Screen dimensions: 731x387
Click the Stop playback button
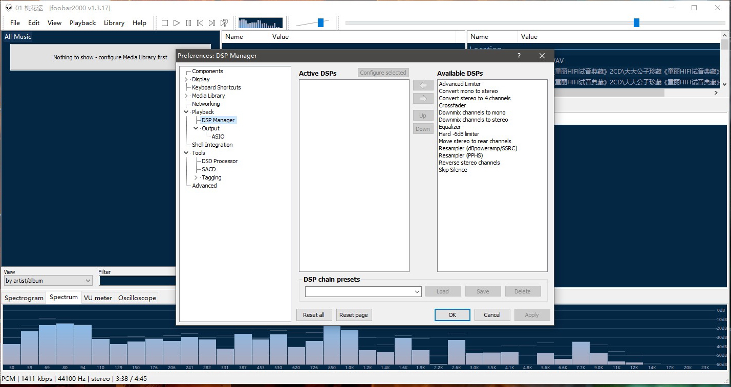165,23
